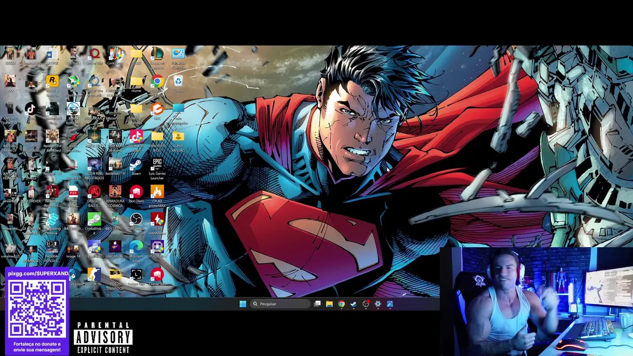Open Google Chrome desktop shortcut

click(x=157, y=86)
